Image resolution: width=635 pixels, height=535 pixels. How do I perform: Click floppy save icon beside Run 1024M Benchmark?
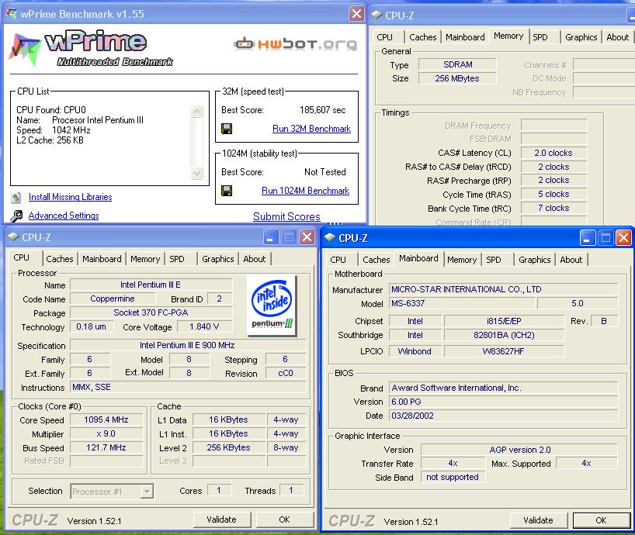point(227,191)
